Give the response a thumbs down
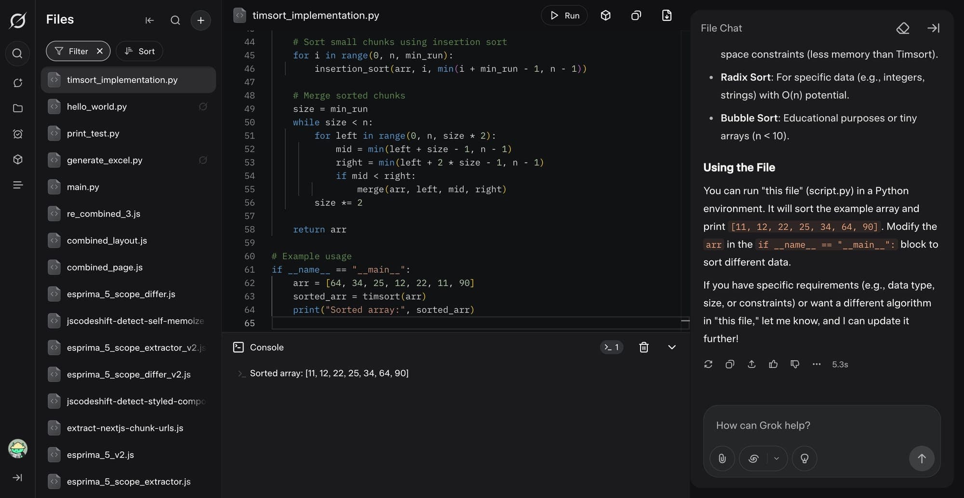 [x=794, y=364]
